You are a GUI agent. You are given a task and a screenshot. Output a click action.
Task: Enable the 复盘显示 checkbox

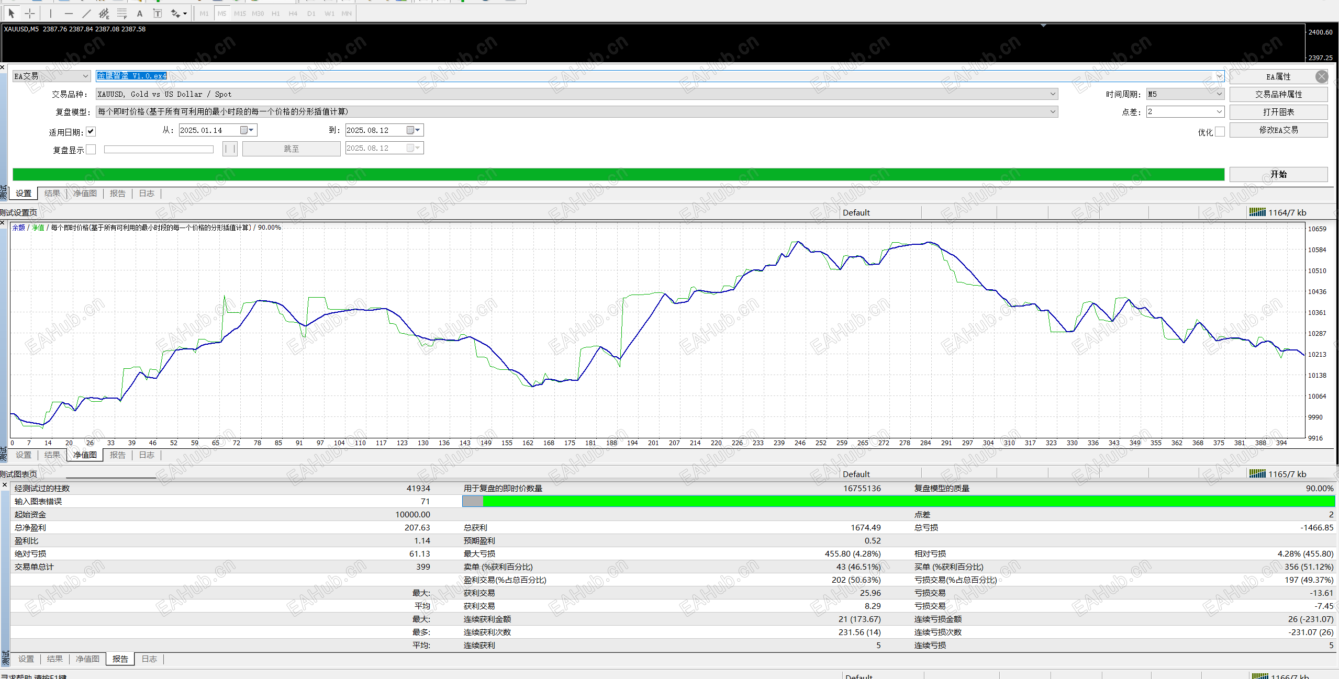(91, 150)
